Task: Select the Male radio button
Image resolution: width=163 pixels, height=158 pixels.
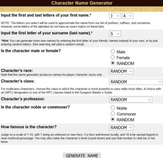Action: click(x=113, y=51)
